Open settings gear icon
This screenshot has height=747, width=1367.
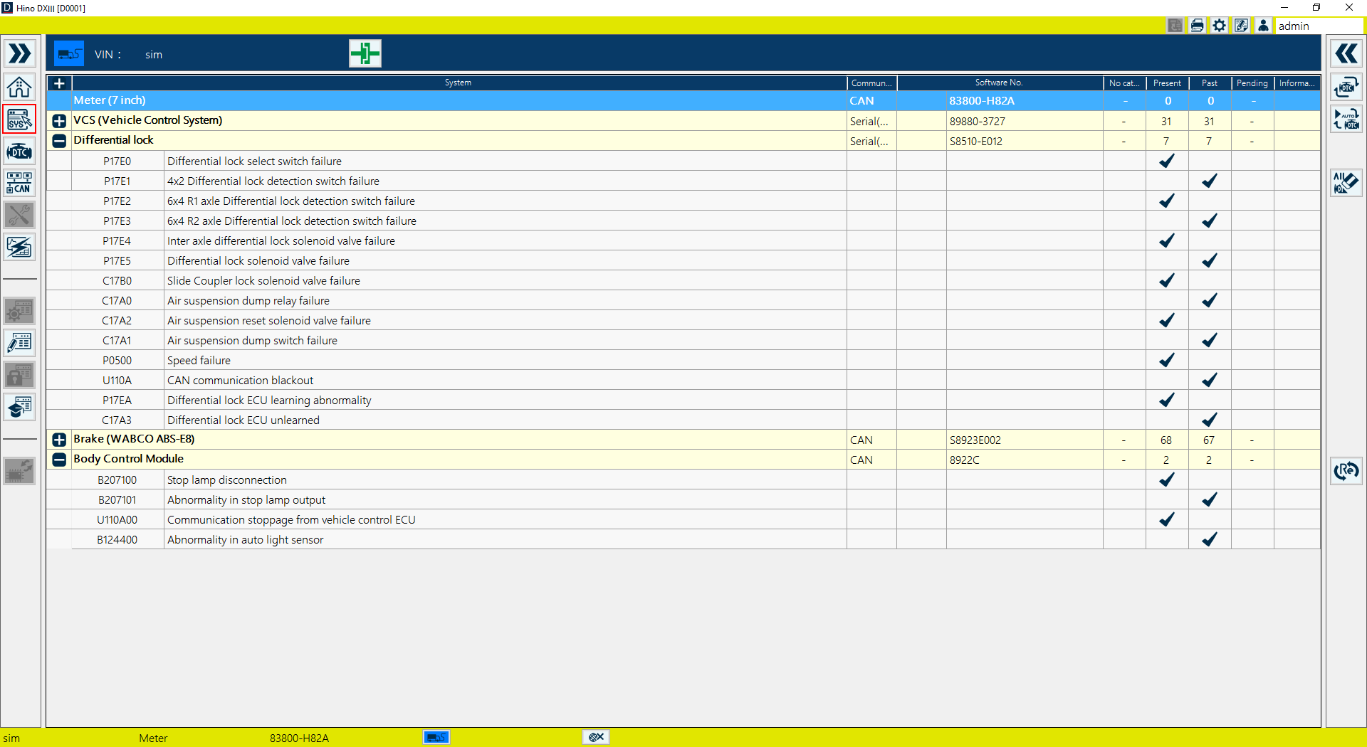click(1219, 26)
